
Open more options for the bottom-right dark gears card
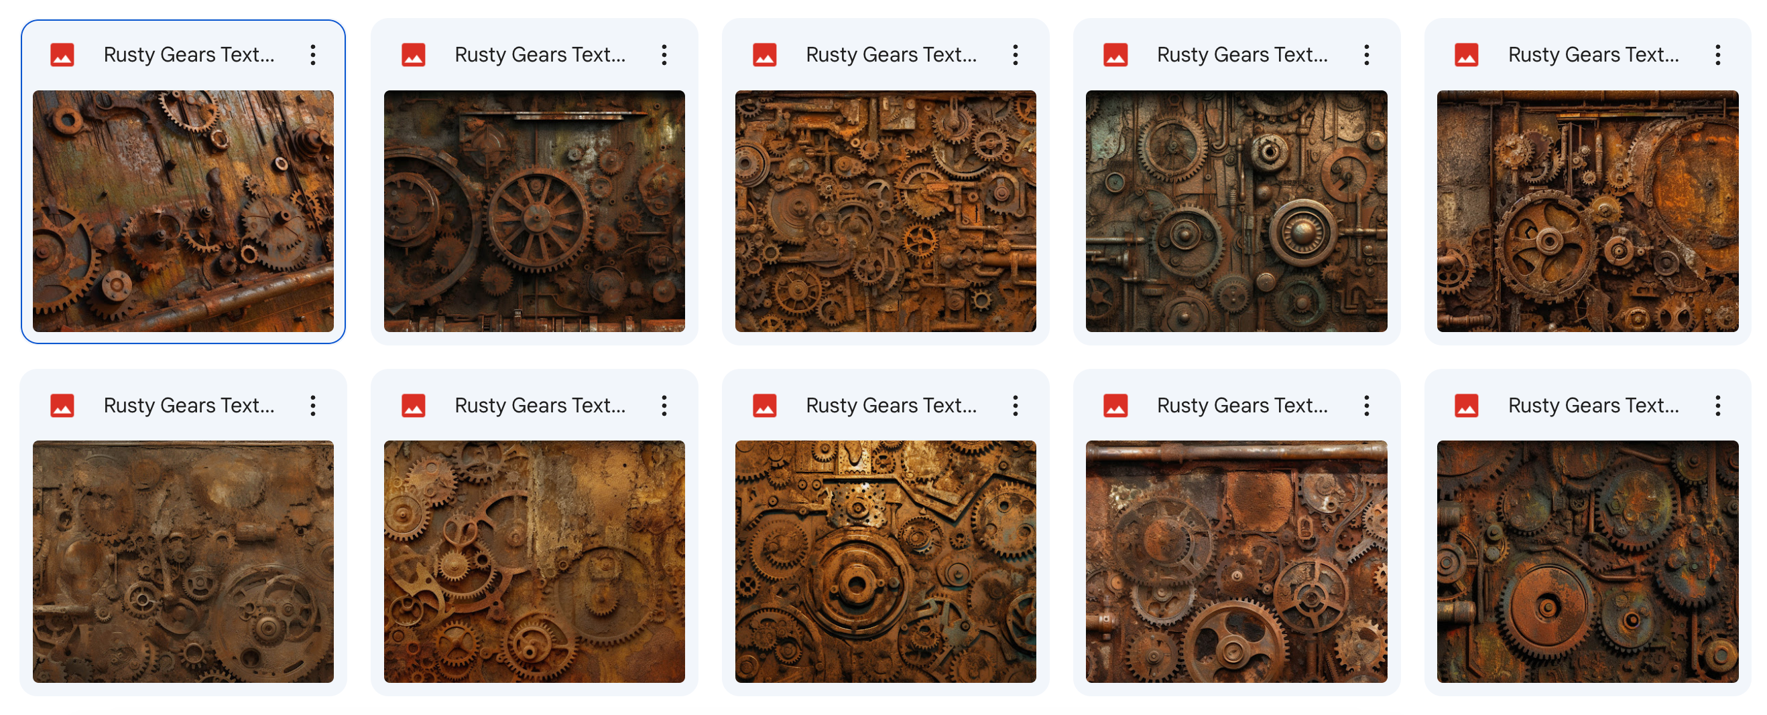(x=1717, y=406)
